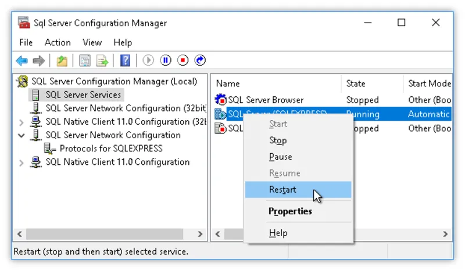This screenshot has height=271, width=465.
Task: Click the Restart Service toolbar icon
Action: tap(200, 60)
